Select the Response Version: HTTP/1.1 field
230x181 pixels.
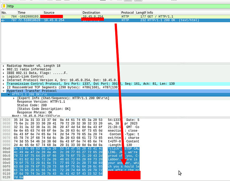[x=41, y=102]
